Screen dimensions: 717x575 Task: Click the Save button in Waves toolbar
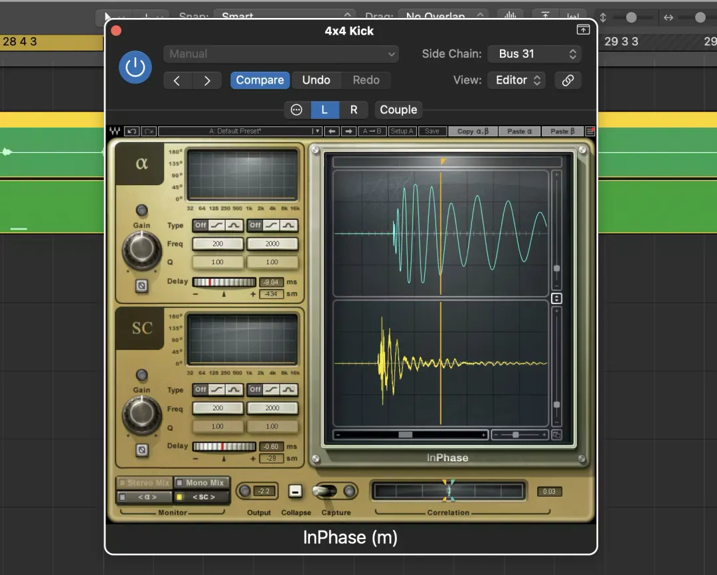[x=432, y=131]
